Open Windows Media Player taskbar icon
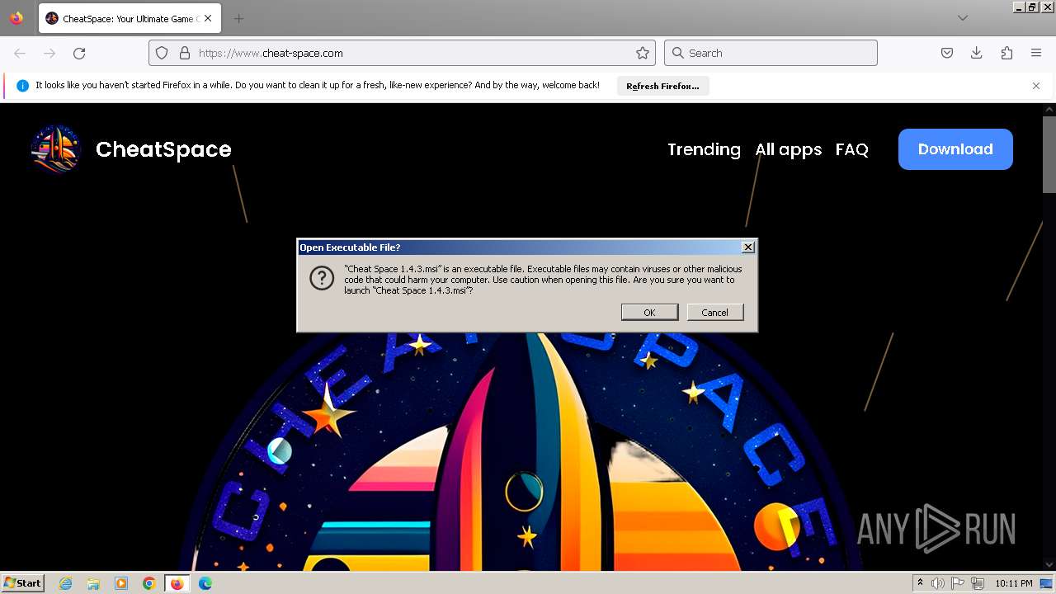This screenshot has height=594, width=1056. tap(121, 583)
